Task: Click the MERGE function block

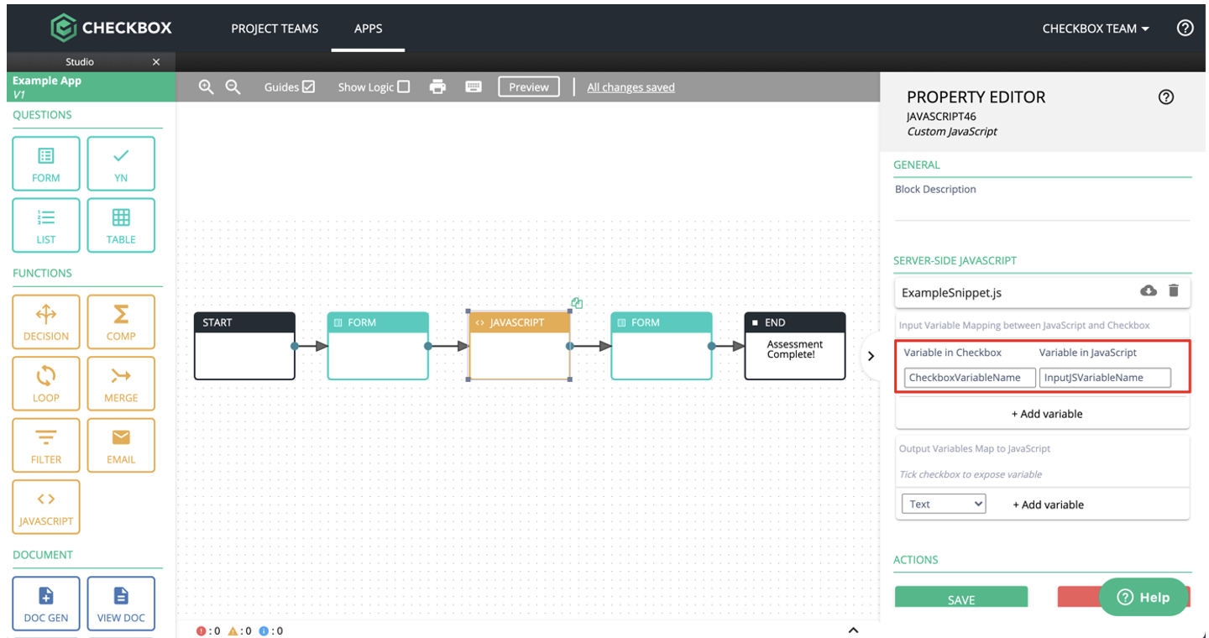Action: [121, 384]
